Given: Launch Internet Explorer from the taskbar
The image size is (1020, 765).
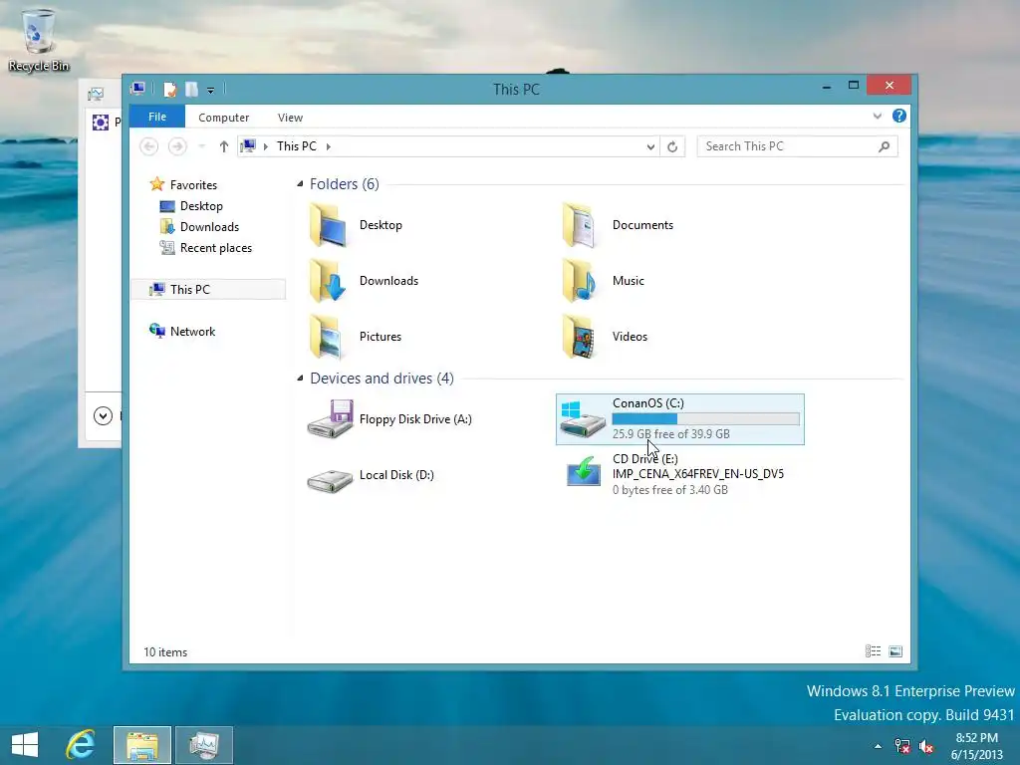Looking at the screenshot, I should tap(80, 745).
